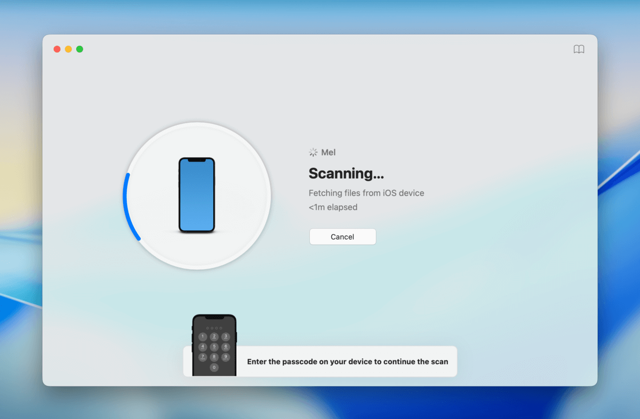Click the phone's front camera notch
Viewport: 640px width, 419px height.
[197, 160]
